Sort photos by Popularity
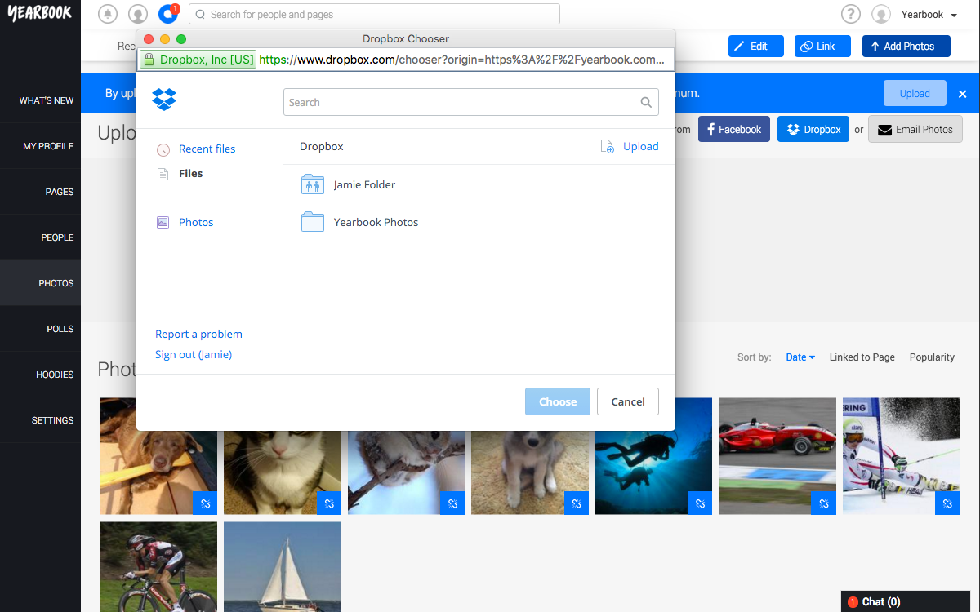The height and width of the screenshot is (612, 980). point(932,357)
